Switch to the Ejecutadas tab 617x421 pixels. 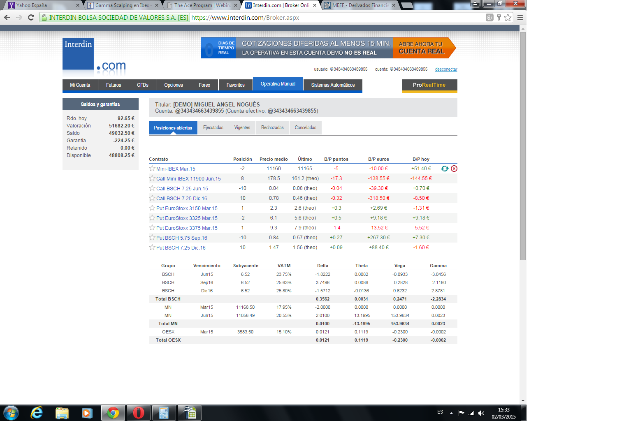point(213,127)
